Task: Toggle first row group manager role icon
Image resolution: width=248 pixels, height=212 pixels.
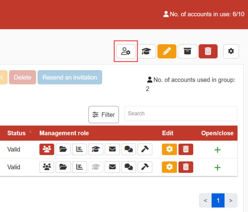Action: [47, 149]
